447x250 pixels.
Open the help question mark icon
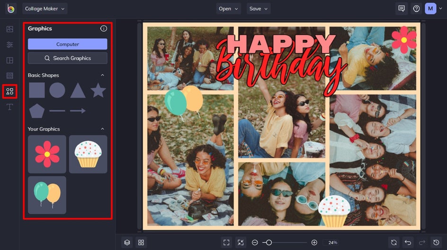(x=416, y=9)
